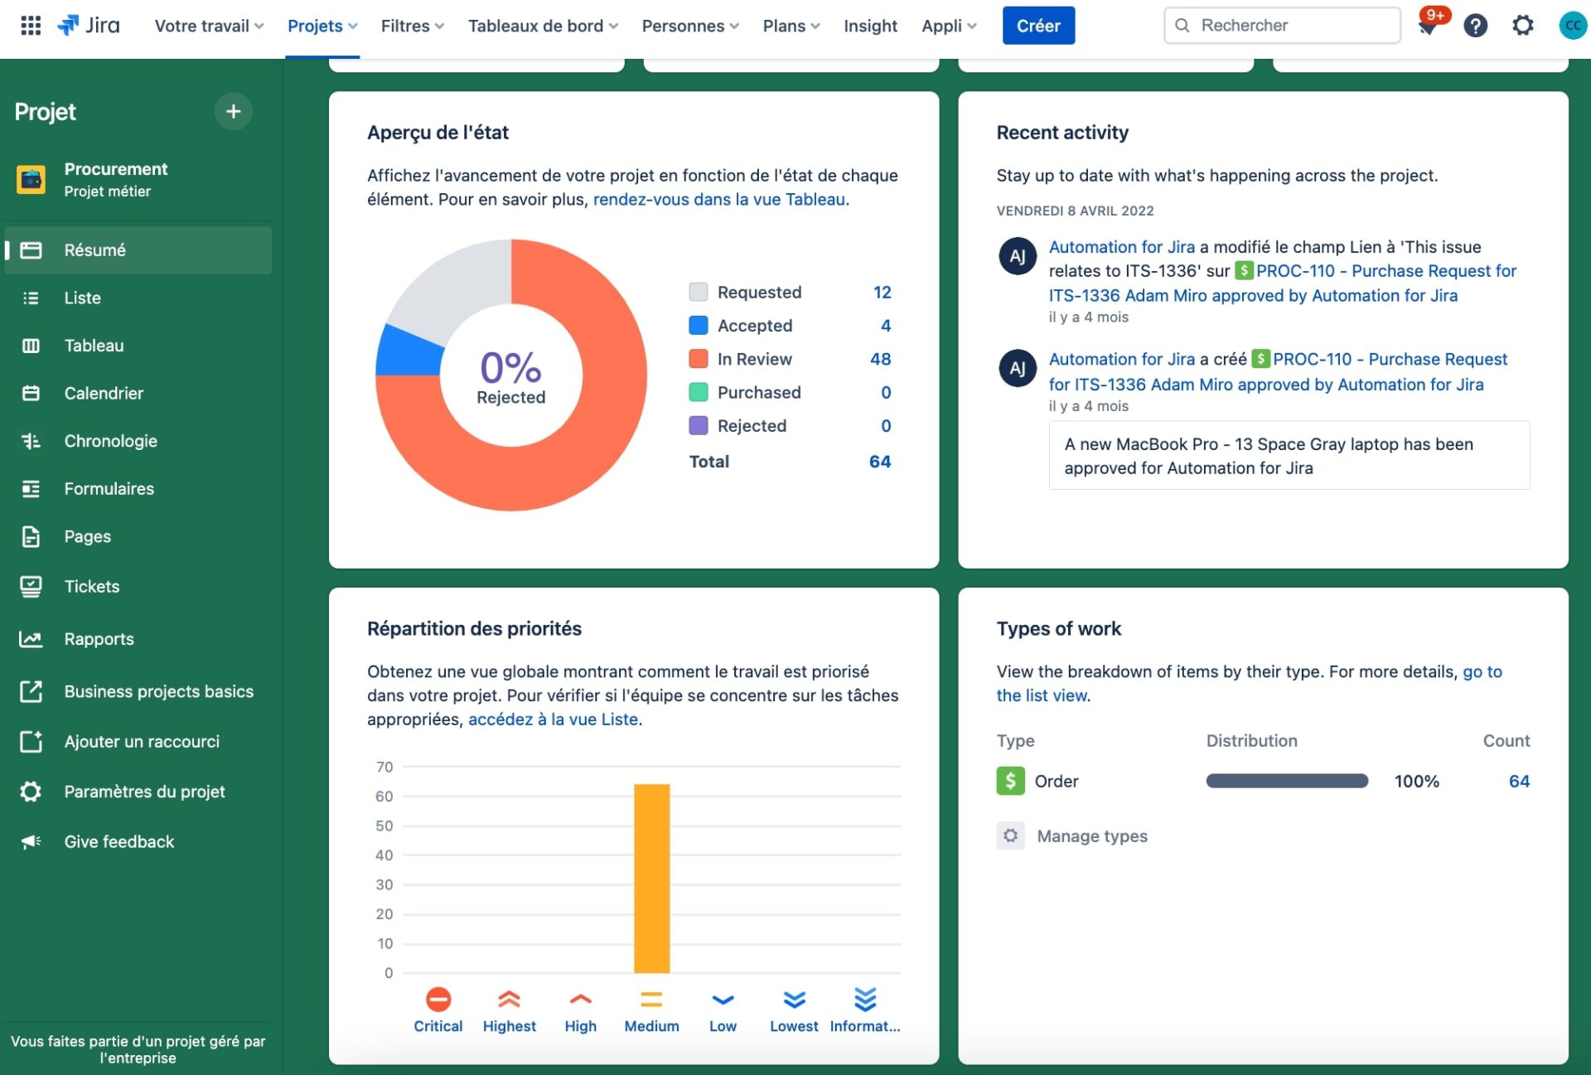Click the Créer button
This screenshot has height=1075, width=1591.
tap(1038, 26)
